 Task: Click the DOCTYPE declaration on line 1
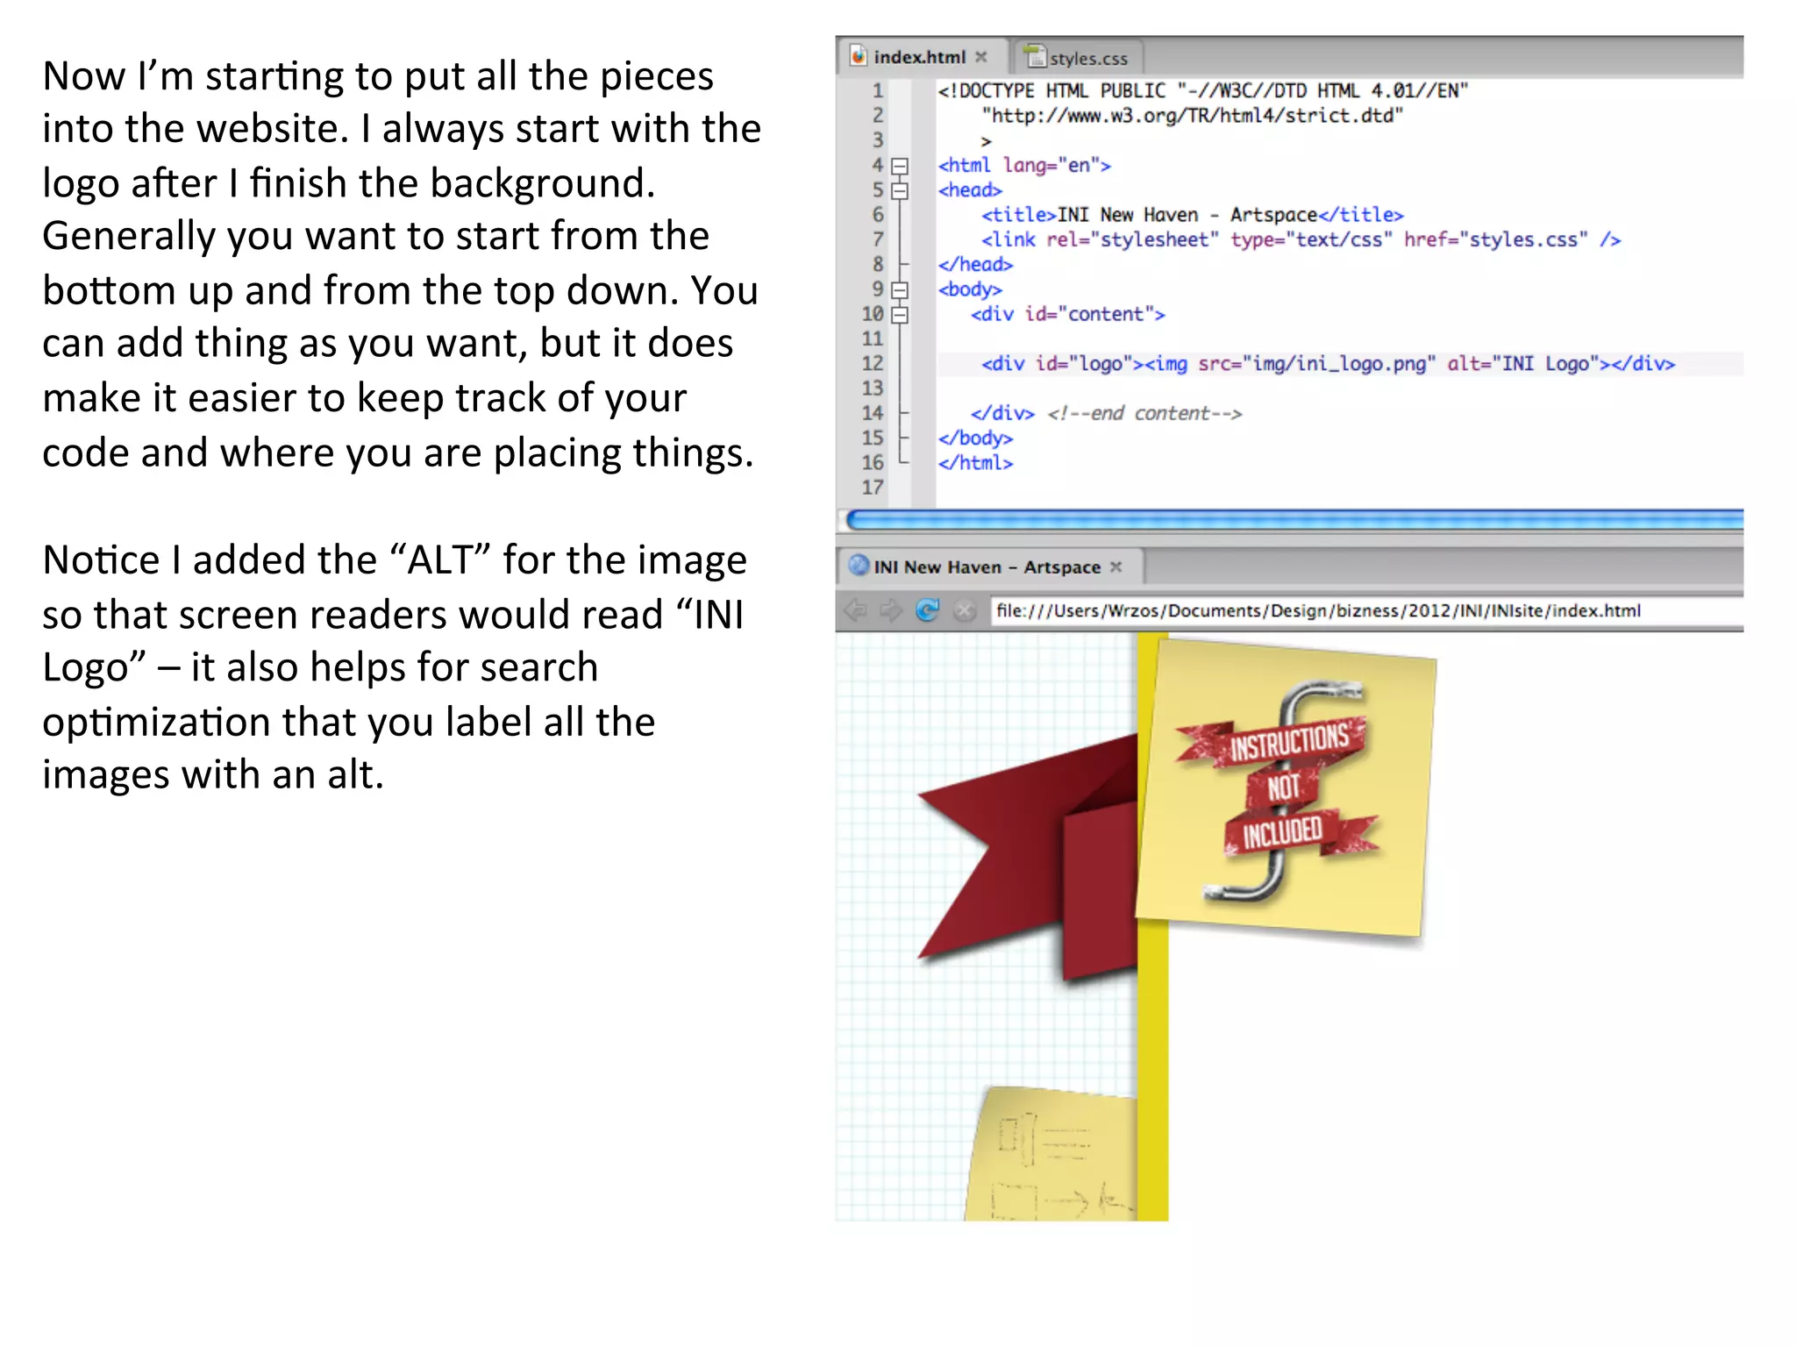coord(1202,90)
